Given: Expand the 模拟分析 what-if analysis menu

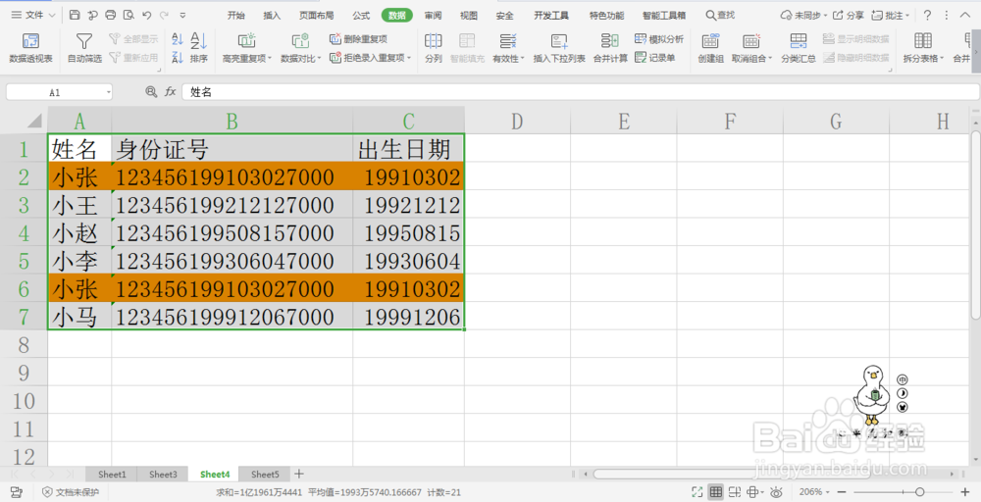Looking at the screenshot, I should [659, 39].
